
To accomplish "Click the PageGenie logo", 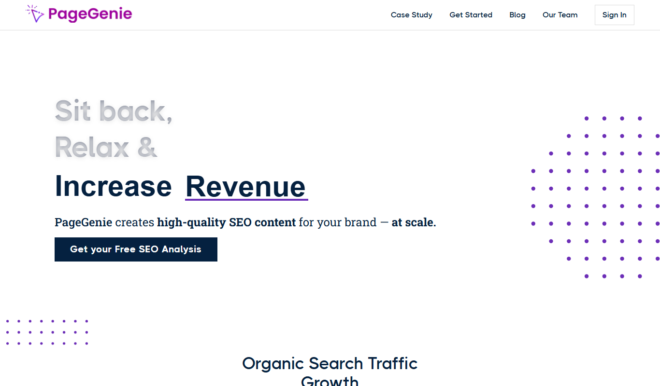I will (79, 14).
